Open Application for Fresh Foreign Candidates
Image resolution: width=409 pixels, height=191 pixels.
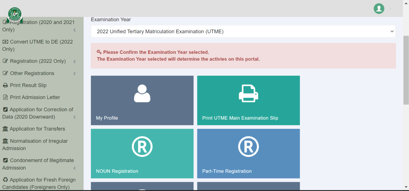point(39,183)
